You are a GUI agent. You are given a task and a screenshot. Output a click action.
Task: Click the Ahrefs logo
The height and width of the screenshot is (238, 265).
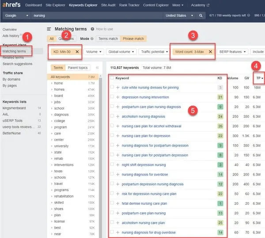pos(11,5)
